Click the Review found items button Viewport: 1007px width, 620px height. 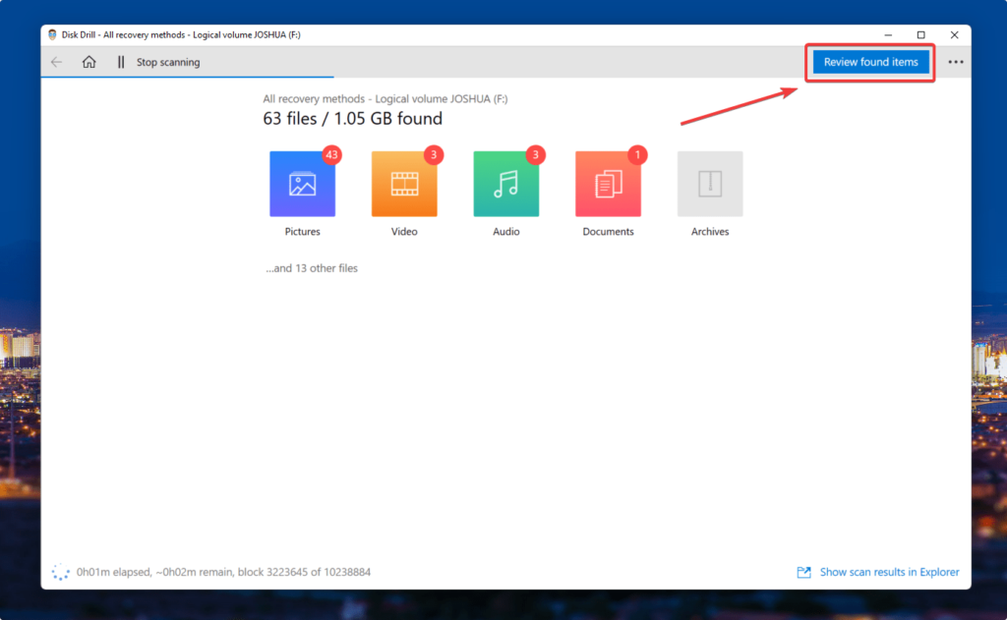[x=869, y=61]
